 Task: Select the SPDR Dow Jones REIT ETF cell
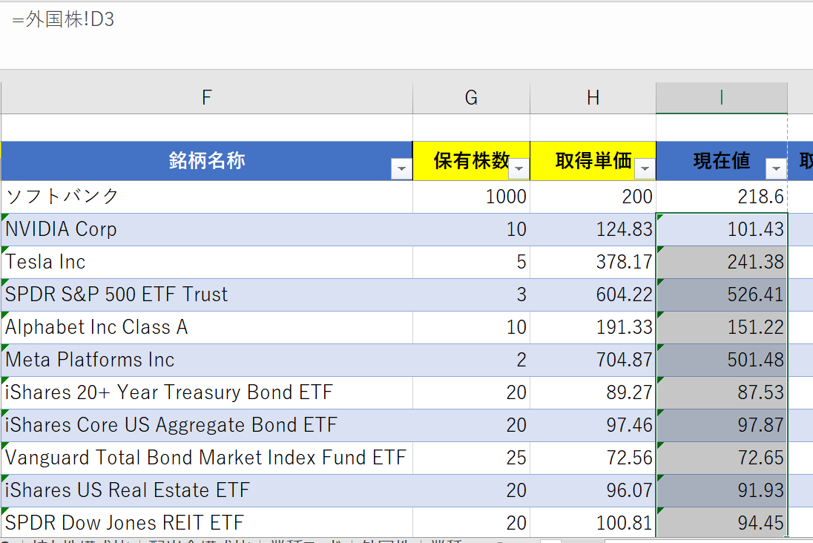click(x=207, y=523)
